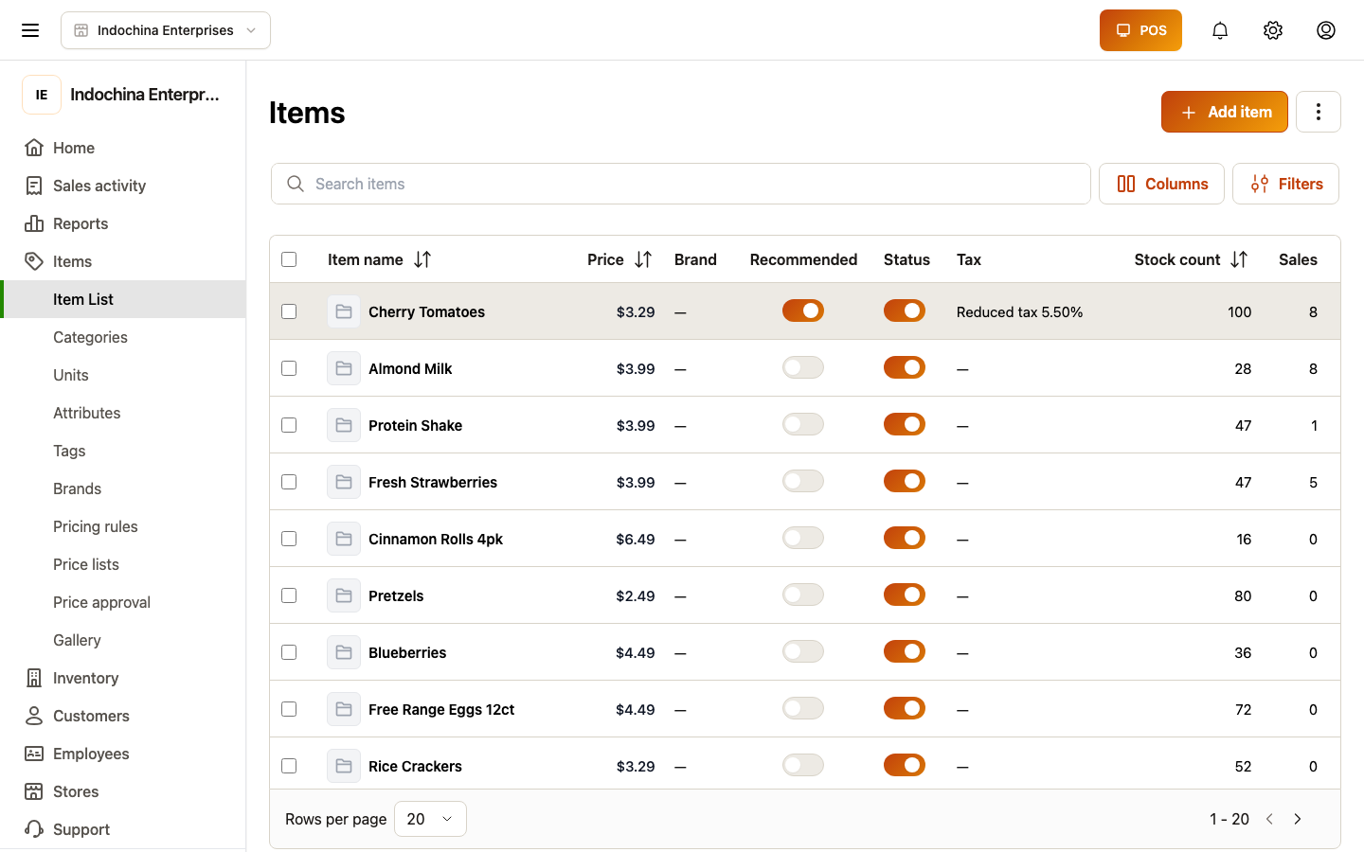Disable Recommended toggle for Cherry Tomatoes

(803, 311)
